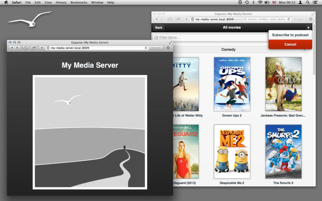Click The Smurfs 2 title text
The width and height of the screenshot is (322, 201).
click(283, 183)
